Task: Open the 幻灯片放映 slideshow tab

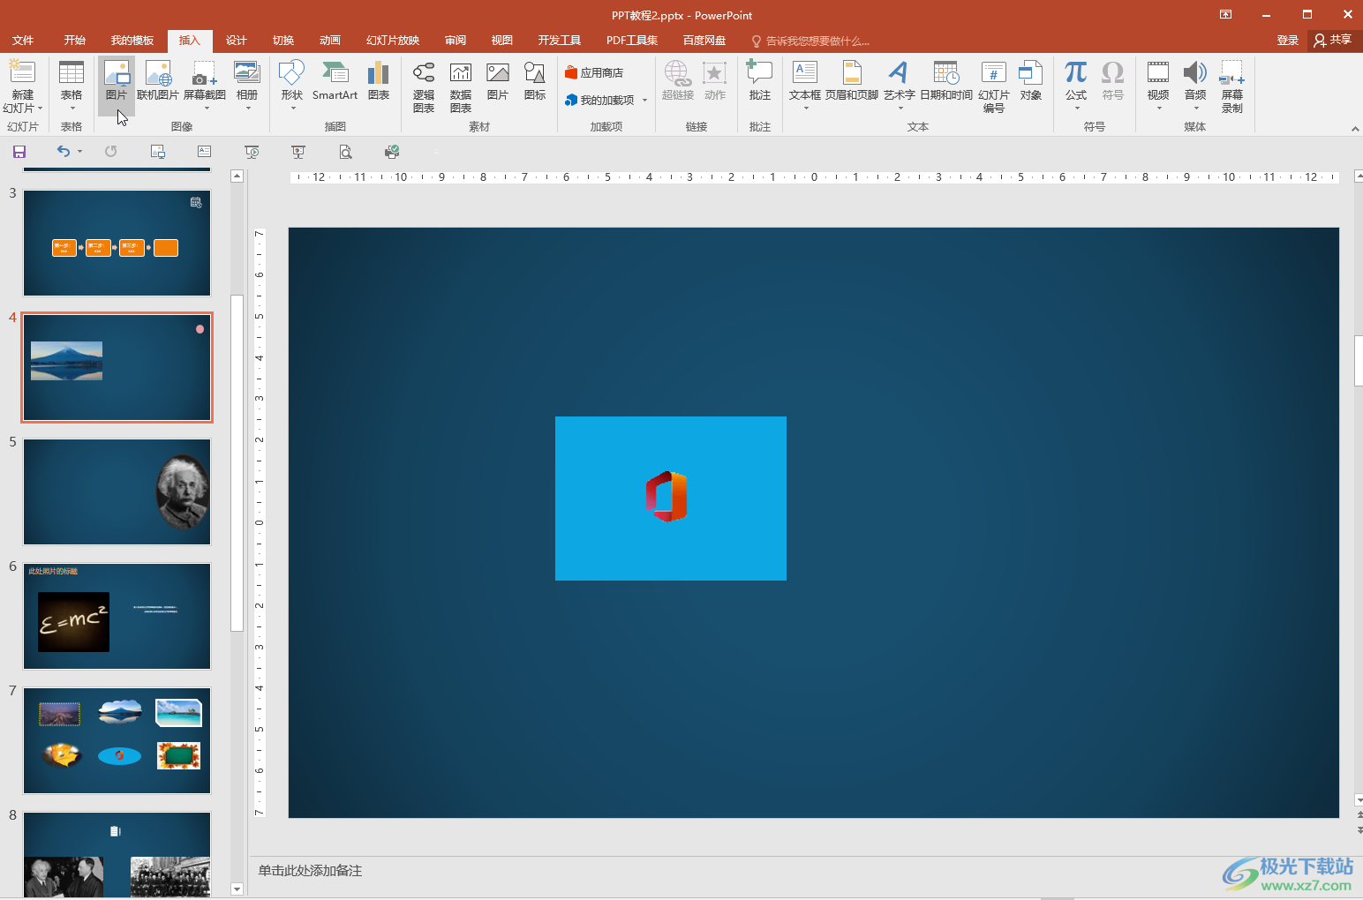Action: click(393, 41)
